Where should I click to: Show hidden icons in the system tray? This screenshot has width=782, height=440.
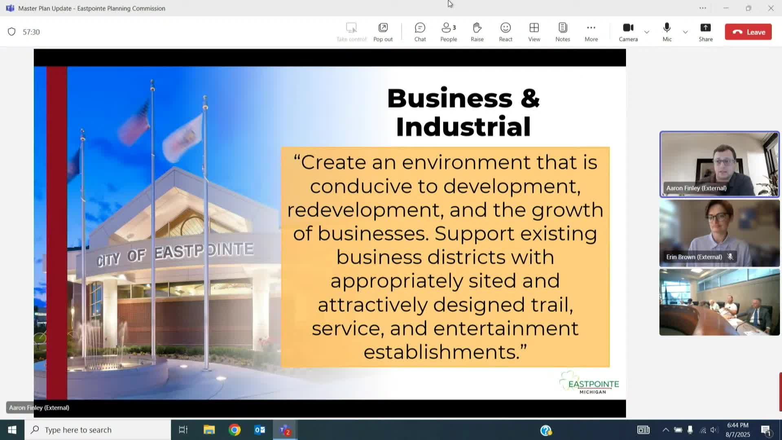click(666, 430)
